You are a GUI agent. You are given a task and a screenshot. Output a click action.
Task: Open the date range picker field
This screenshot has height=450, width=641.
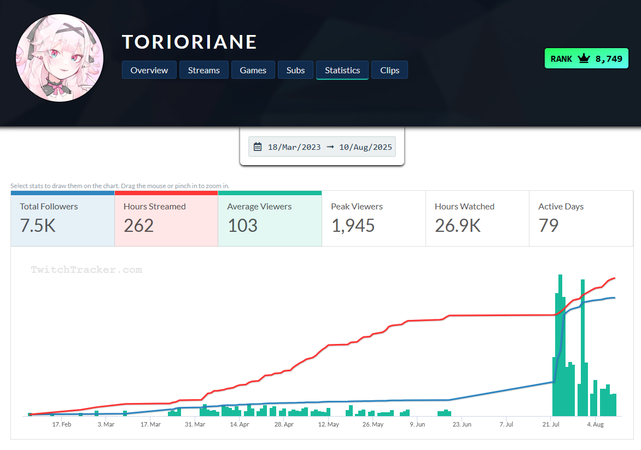322,147
